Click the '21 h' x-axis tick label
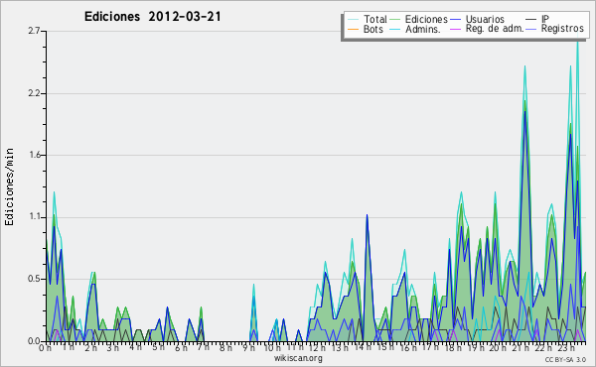The width and height of the screenshot is (596, 367). tap(520, 348)
